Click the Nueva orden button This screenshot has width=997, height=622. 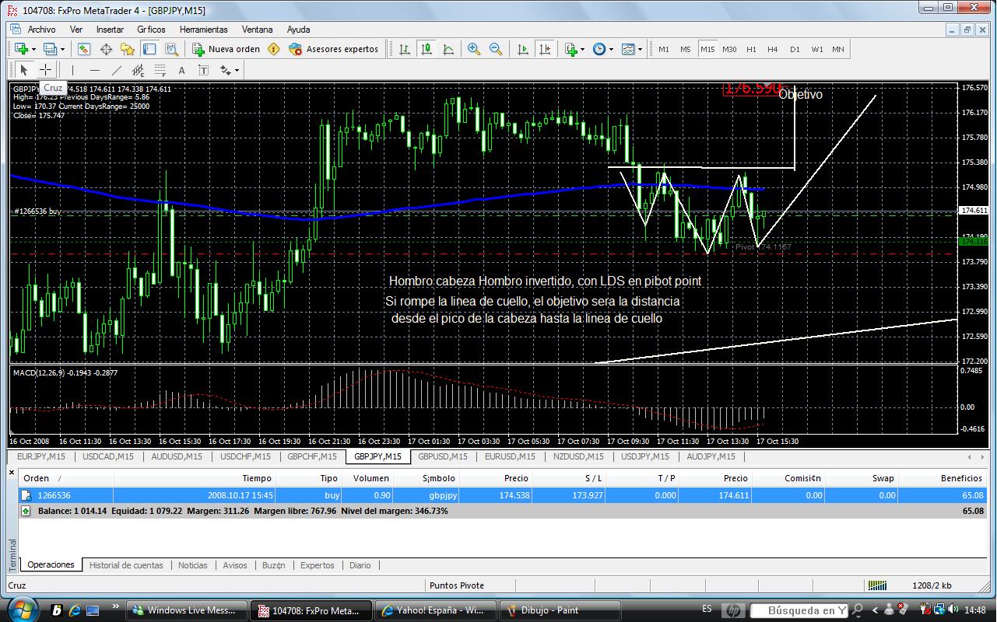[226, 49]
